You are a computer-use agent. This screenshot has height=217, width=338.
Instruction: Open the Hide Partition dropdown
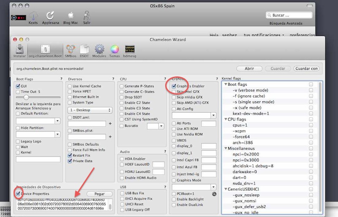pos(57,135)
